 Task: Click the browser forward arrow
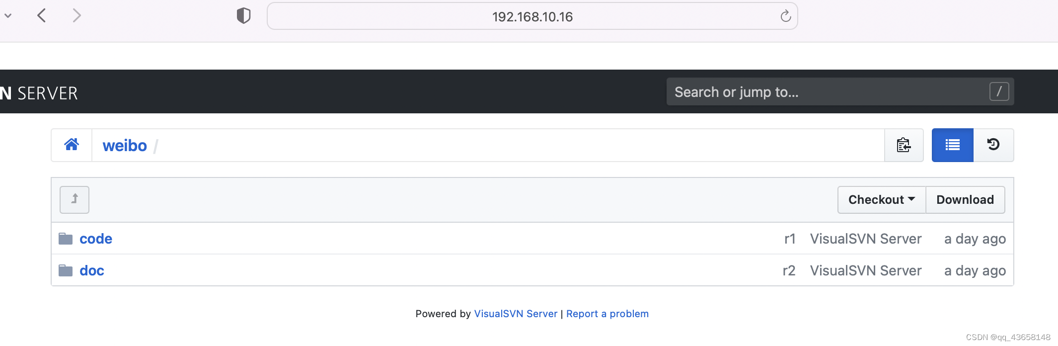[x=77, y=15]
